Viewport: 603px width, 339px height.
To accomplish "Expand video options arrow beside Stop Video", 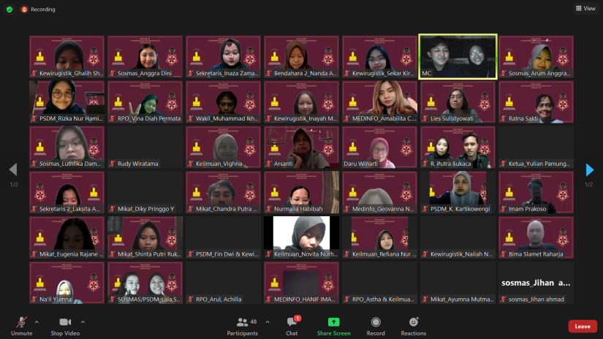I will pos(83,321).
